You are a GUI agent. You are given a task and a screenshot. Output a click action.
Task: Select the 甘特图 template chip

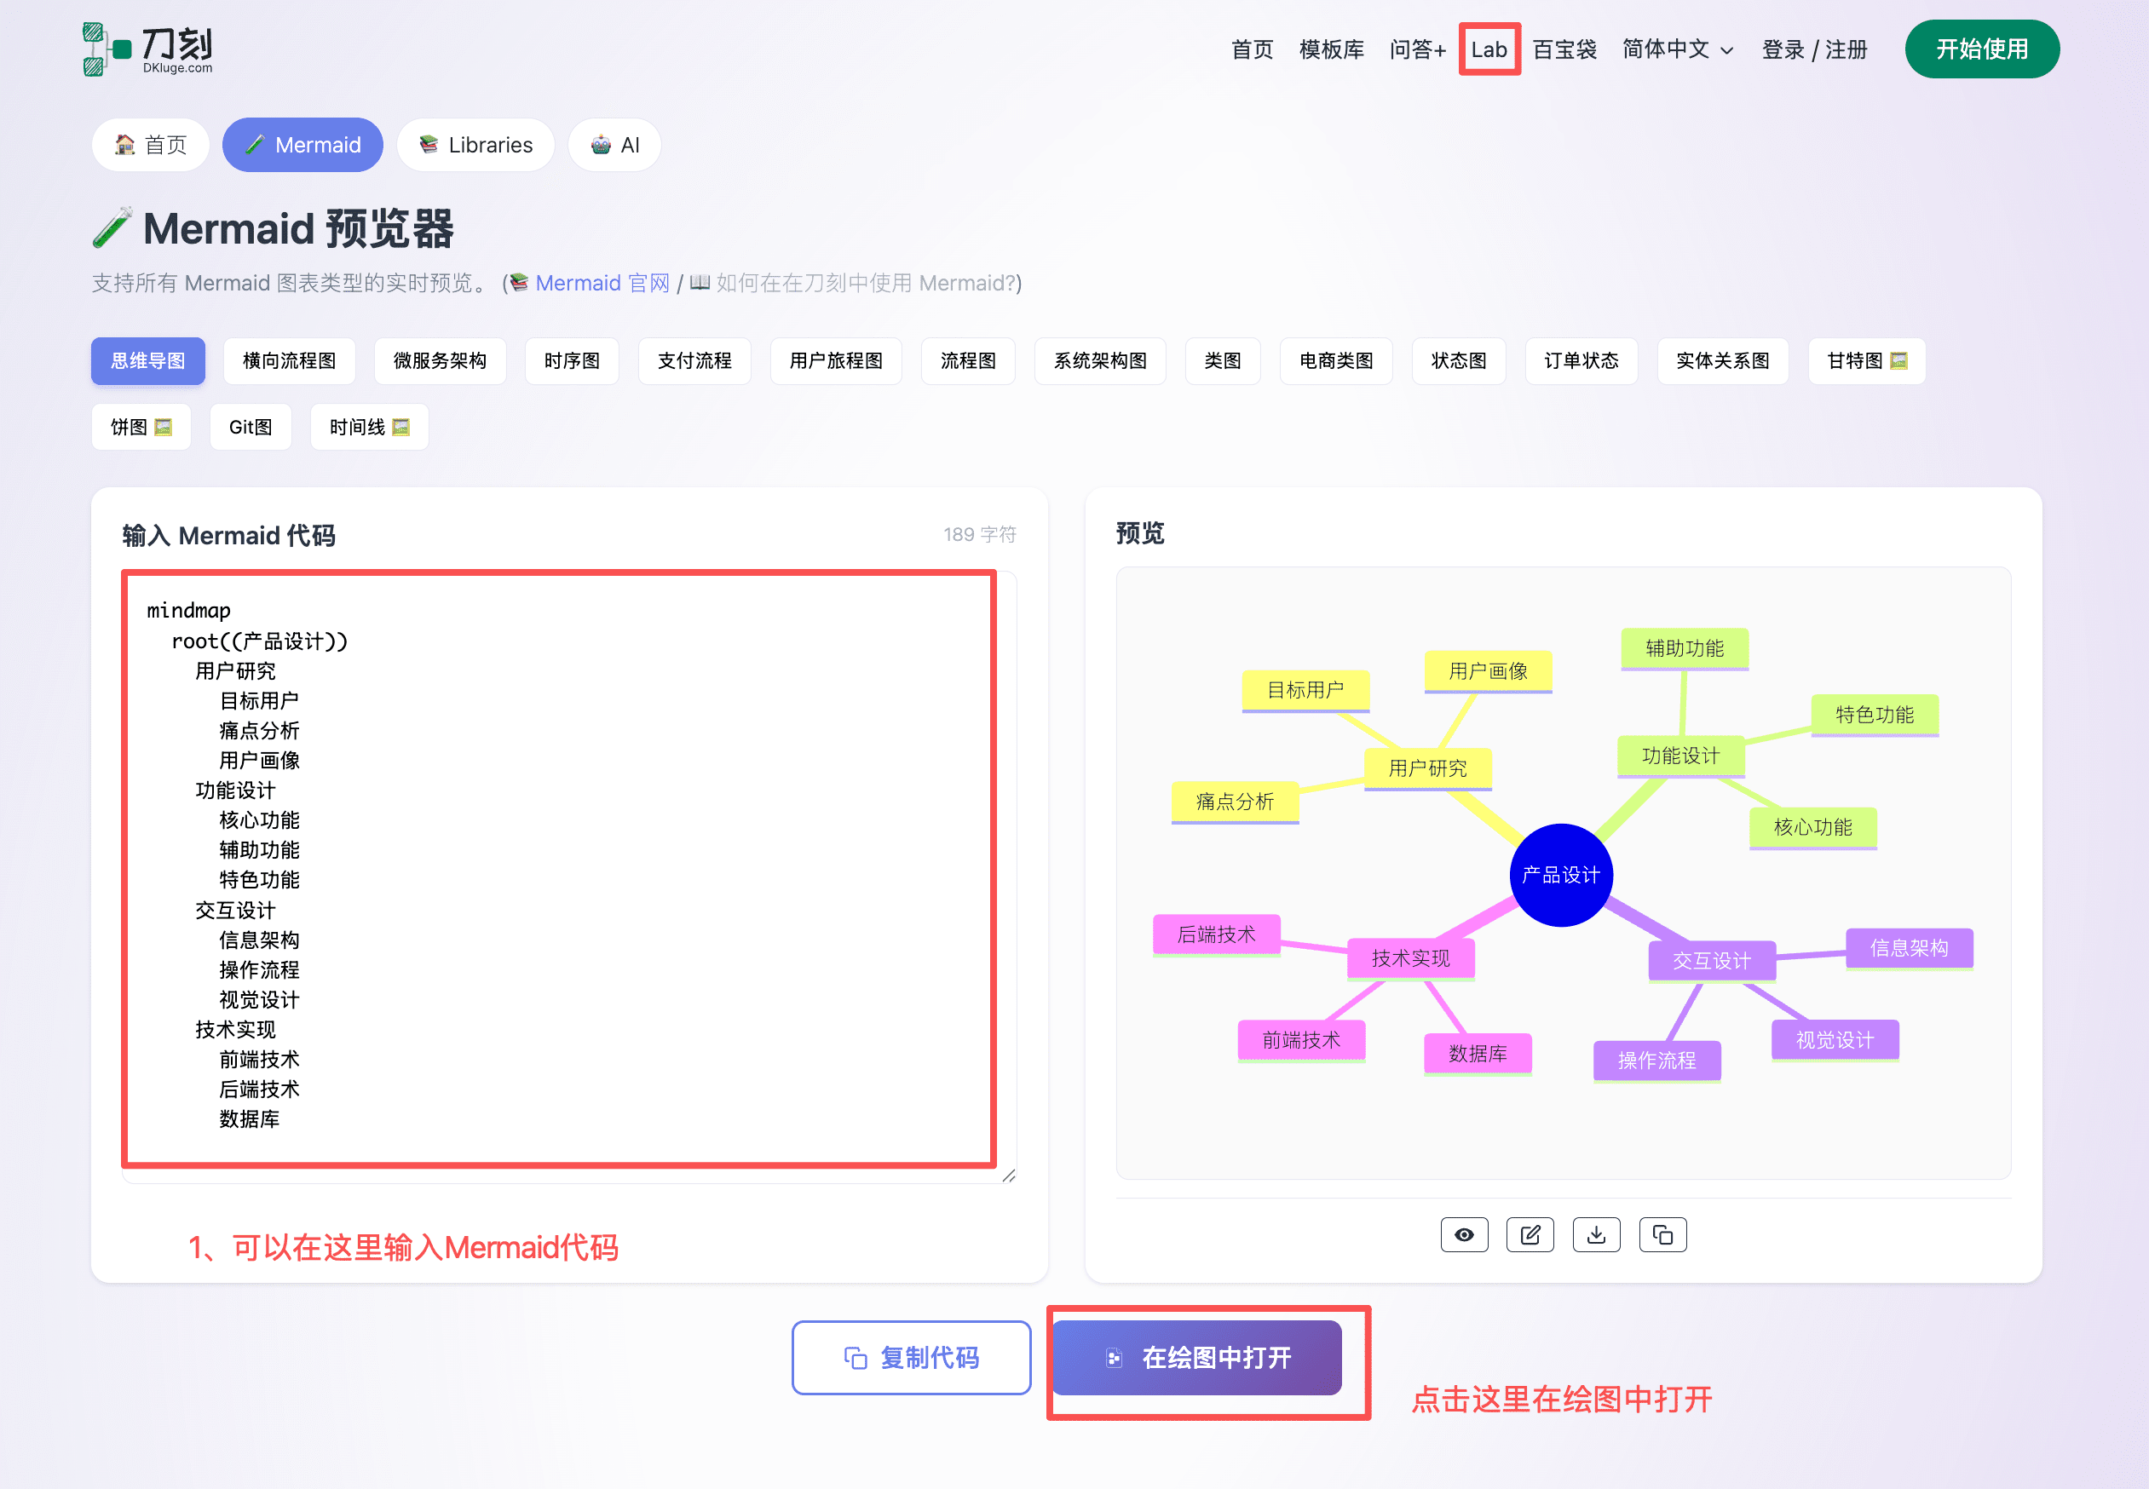point(1866,360)
